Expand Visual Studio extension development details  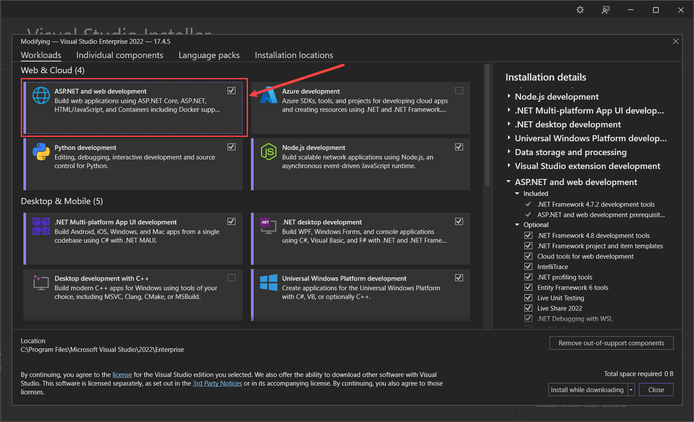(x=509, y=166)
